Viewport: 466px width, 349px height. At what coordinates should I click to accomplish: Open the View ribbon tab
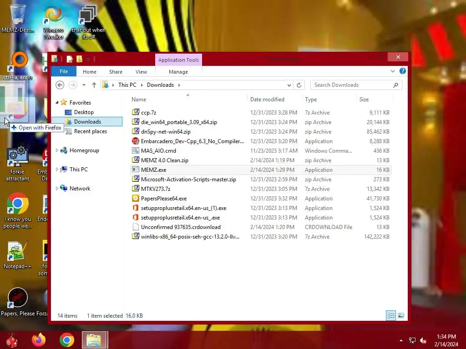coord(141,72)
